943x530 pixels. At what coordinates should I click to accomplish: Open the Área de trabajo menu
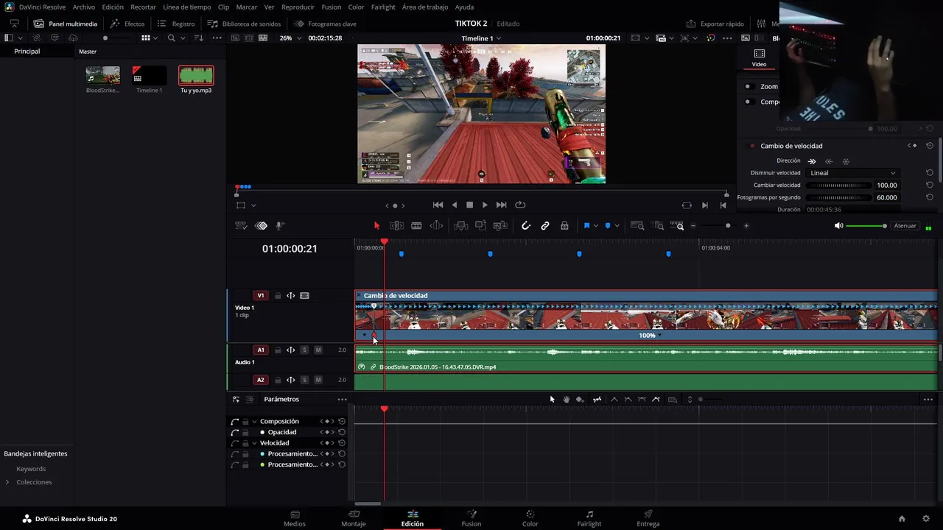pos(425,7)
